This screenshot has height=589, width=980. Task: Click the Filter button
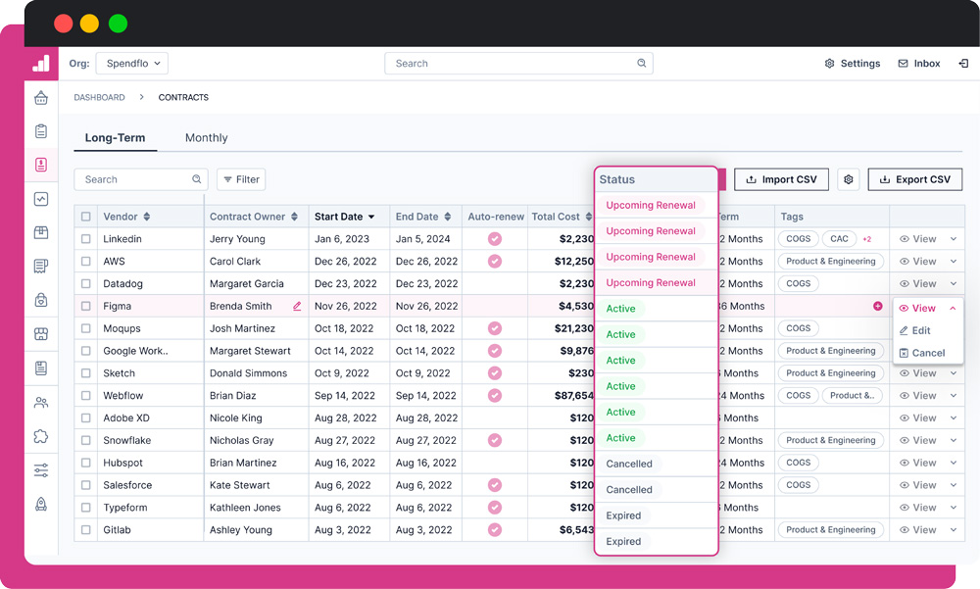[241, 179]
